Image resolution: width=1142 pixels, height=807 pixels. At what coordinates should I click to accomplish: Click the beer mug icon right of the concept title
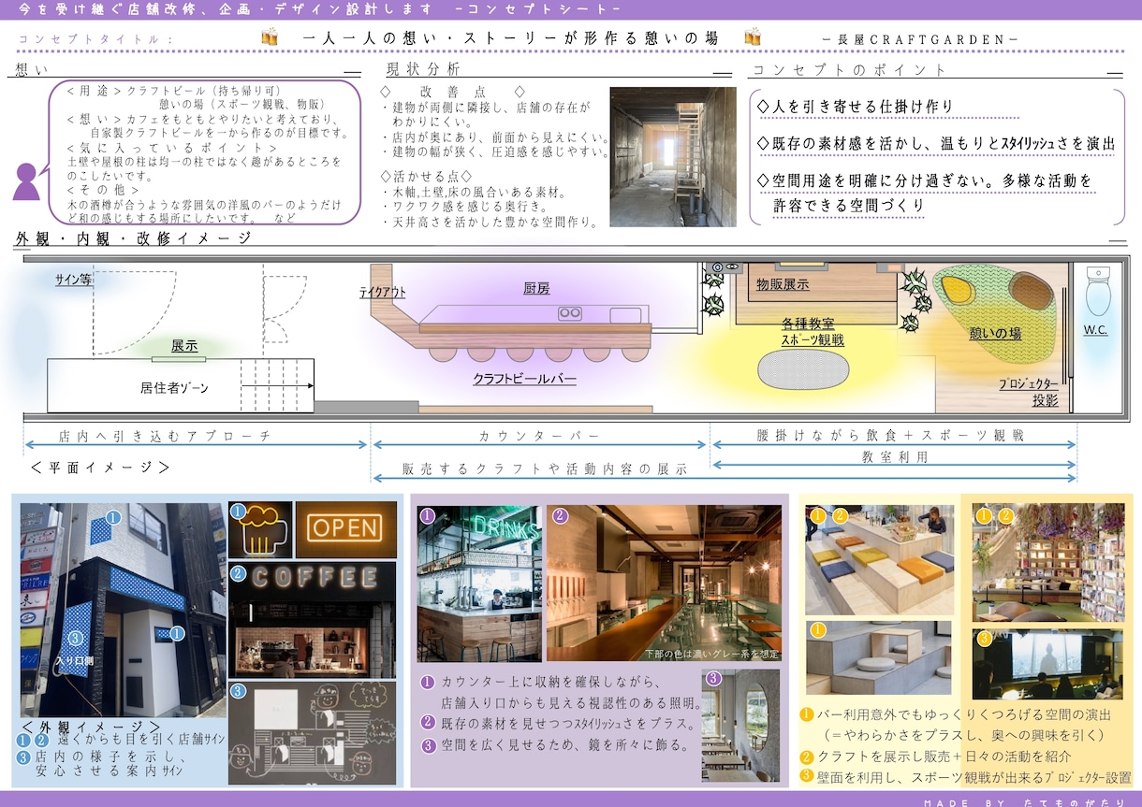click(752, 37)
